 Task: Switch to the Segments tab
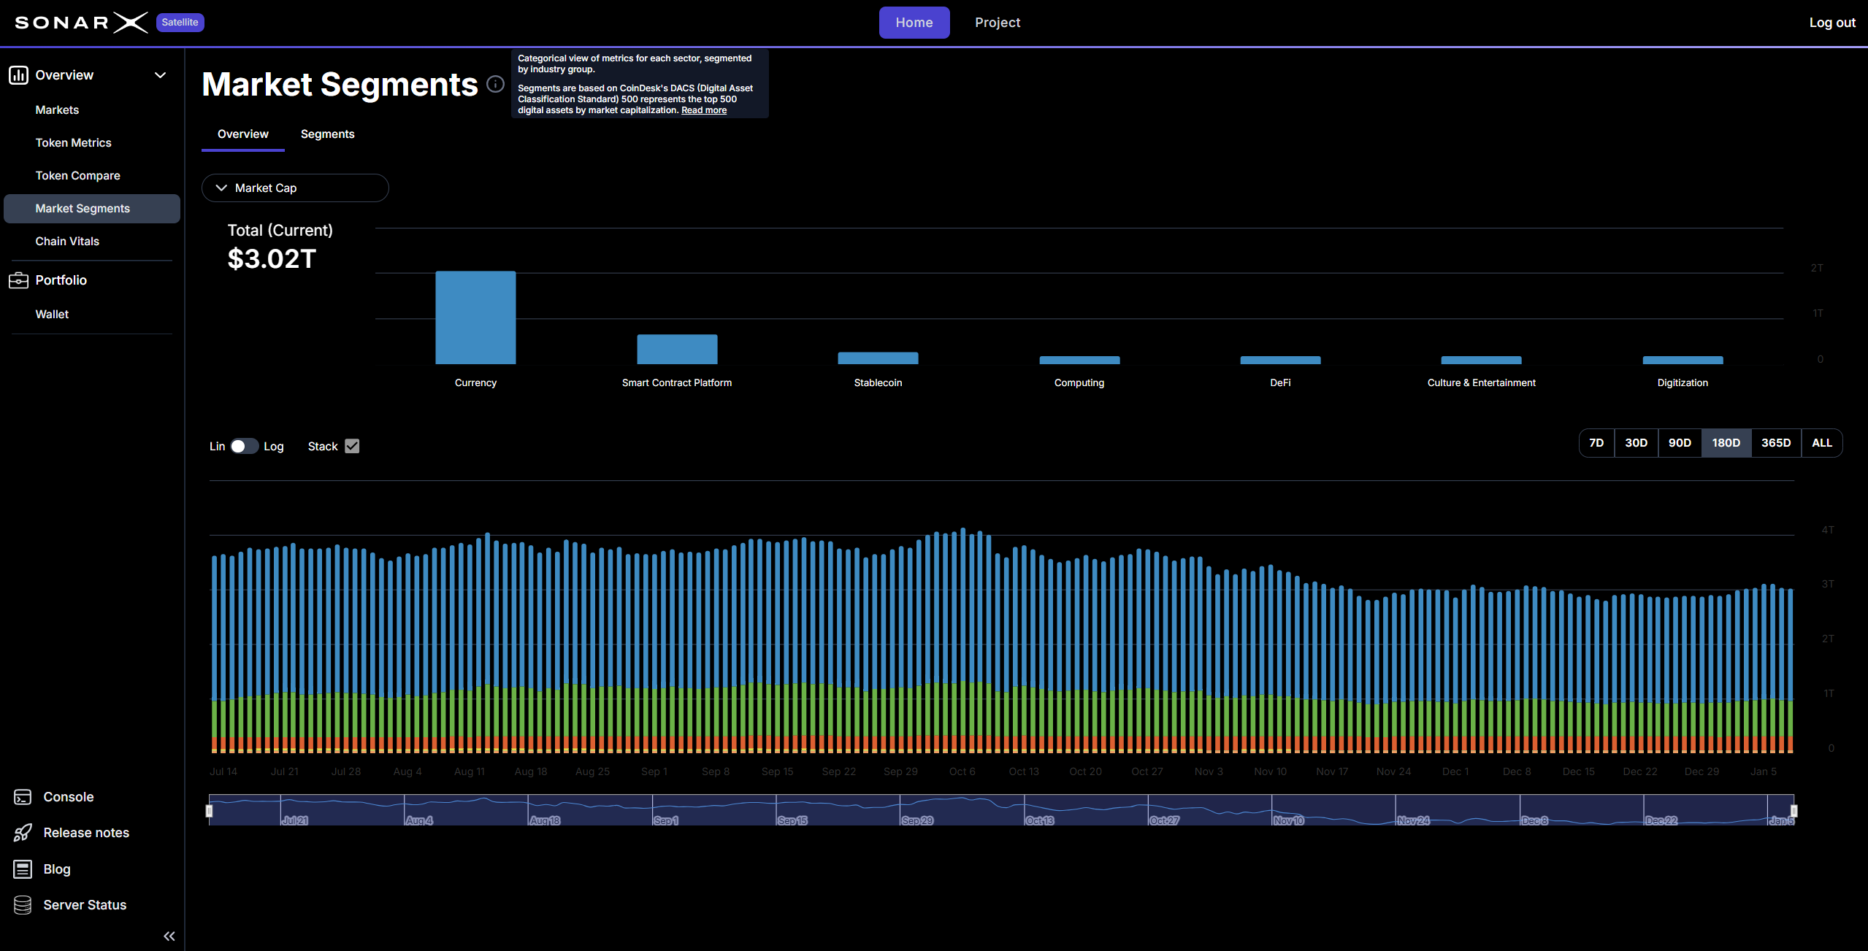tap(327, 134)
